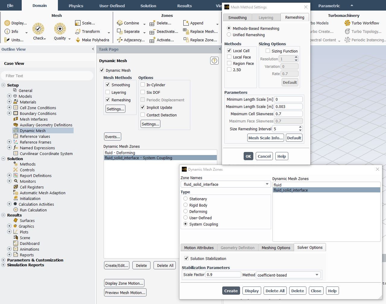Click the Scale Factor input field
The height and width of the screenshot is (304, 386).
tap(223, 274)
